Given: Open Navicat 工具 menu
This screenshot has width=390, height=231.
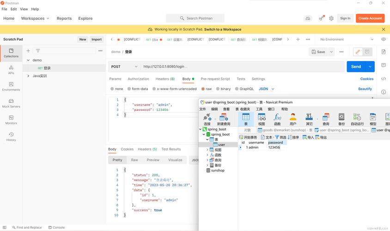Looking at the screenshot, I should point(259,109).
